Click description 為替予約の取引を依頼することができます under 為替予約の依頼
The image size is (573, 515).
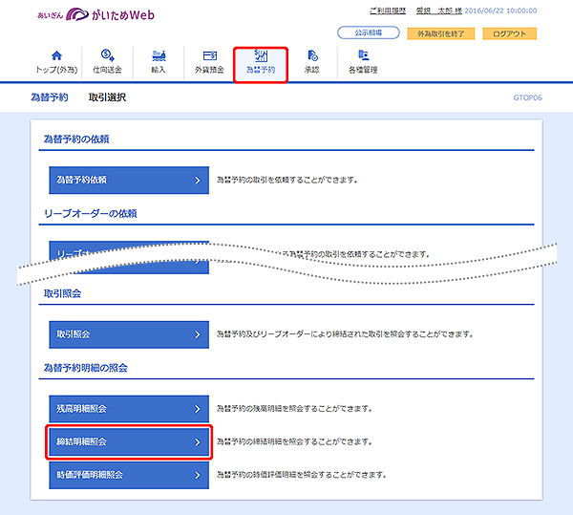point(286,181)
